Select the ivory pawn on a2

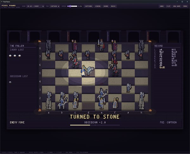pyautogui.click(x=49, y=95)
